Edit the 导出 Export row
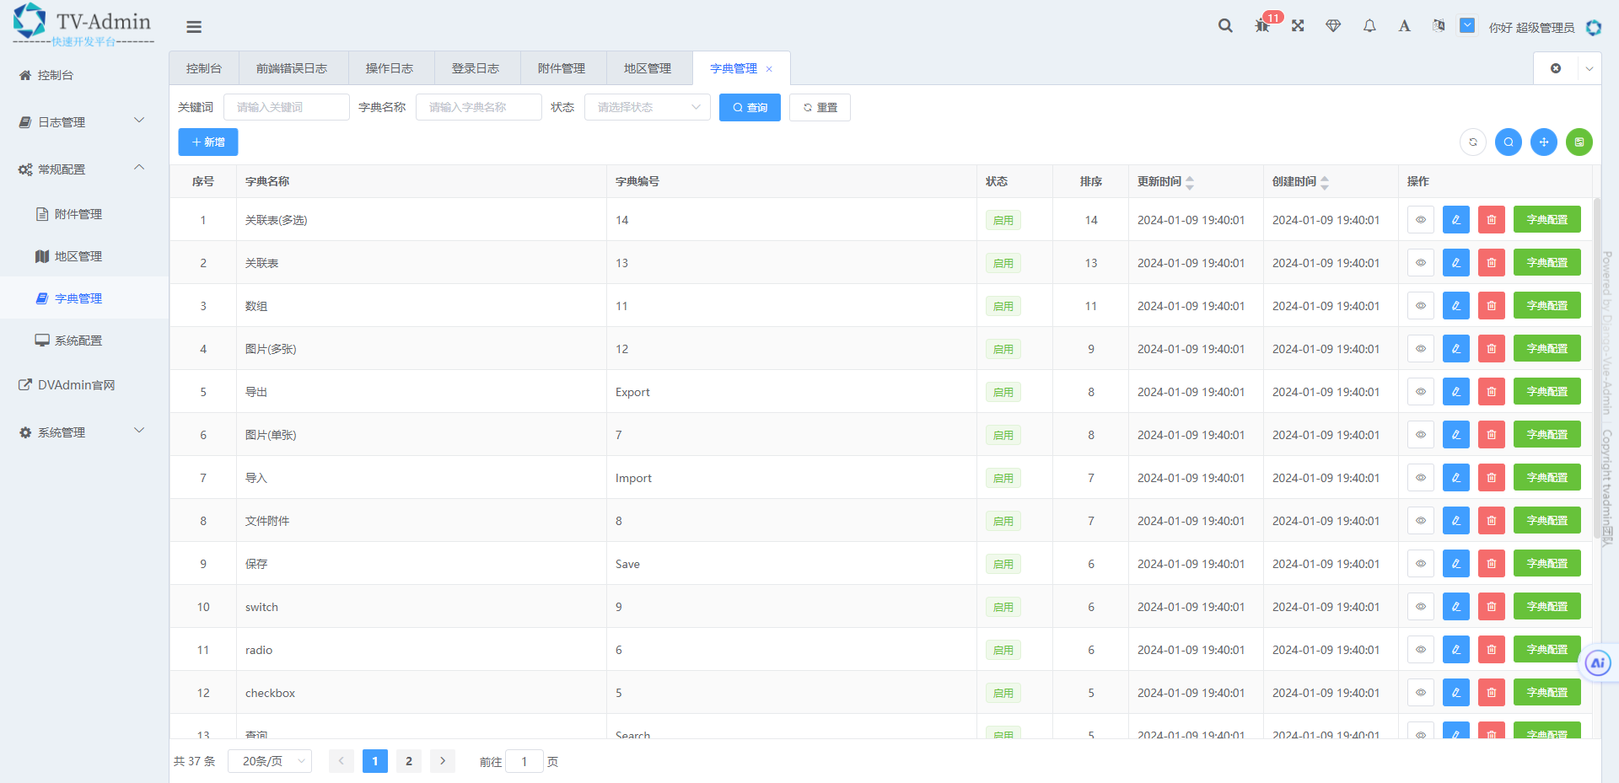1619x783 pixels. [1456, 392]
